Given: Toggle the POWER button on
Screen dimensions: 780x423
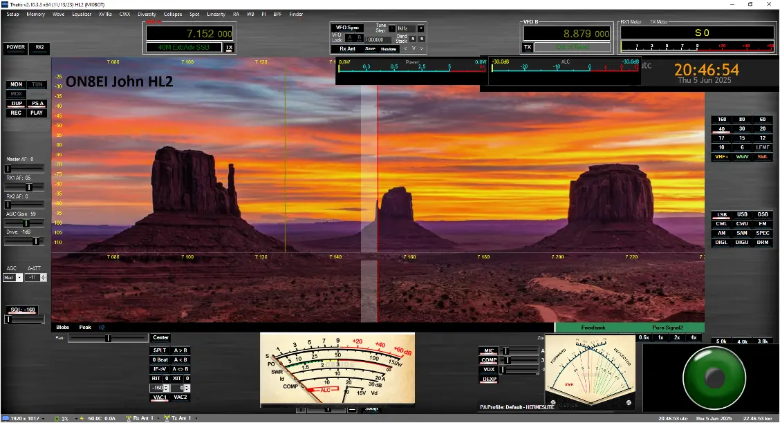Looking at the screenshot, I should pyautogui.click(x=16, y=48).
